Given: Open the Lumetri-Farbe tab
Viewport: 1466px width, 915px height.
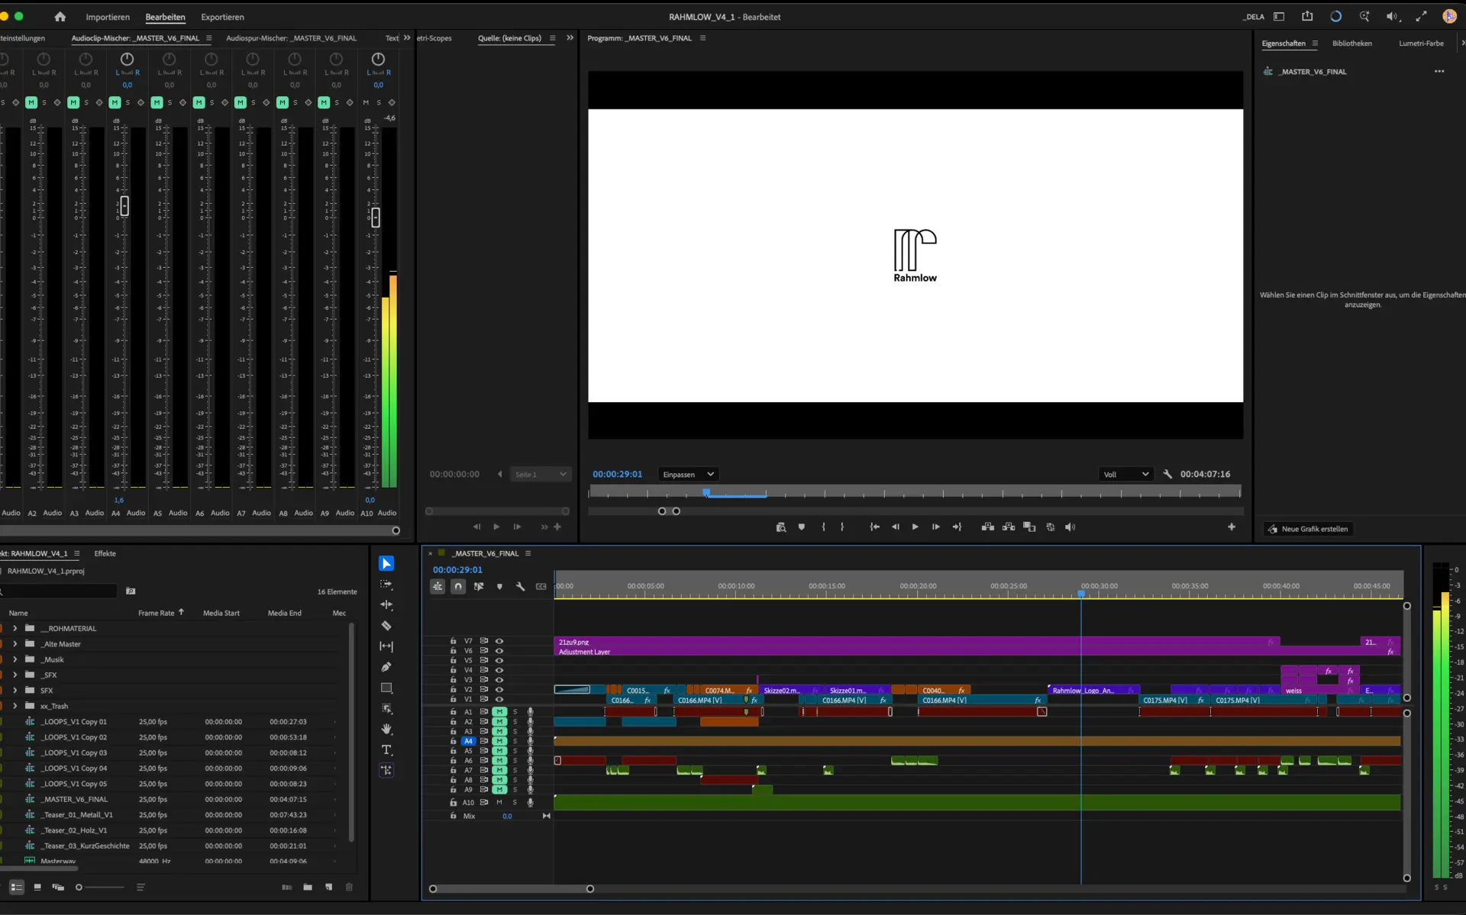Looking at the screenshot, I should click(x=1421, y=43).
